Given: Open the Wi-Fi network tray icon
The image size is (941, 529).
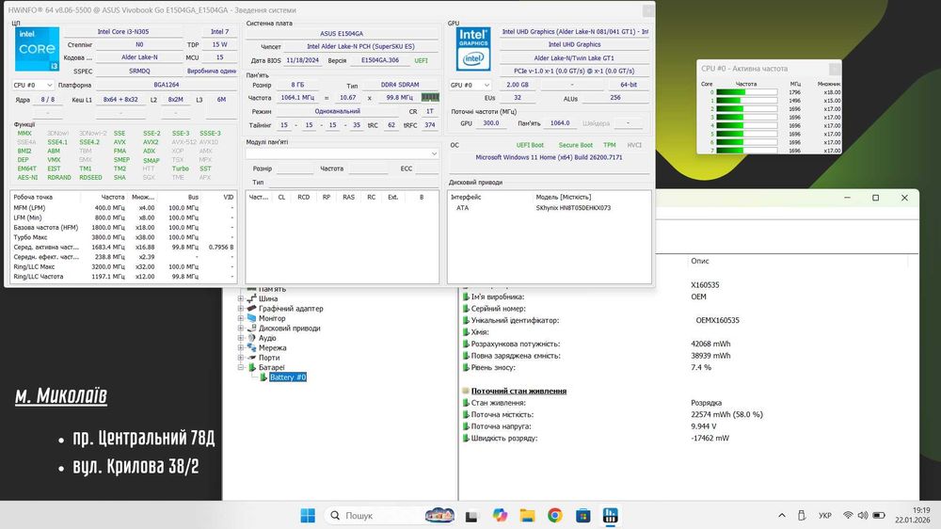Looking at the screenshot, I should [848, 515].
